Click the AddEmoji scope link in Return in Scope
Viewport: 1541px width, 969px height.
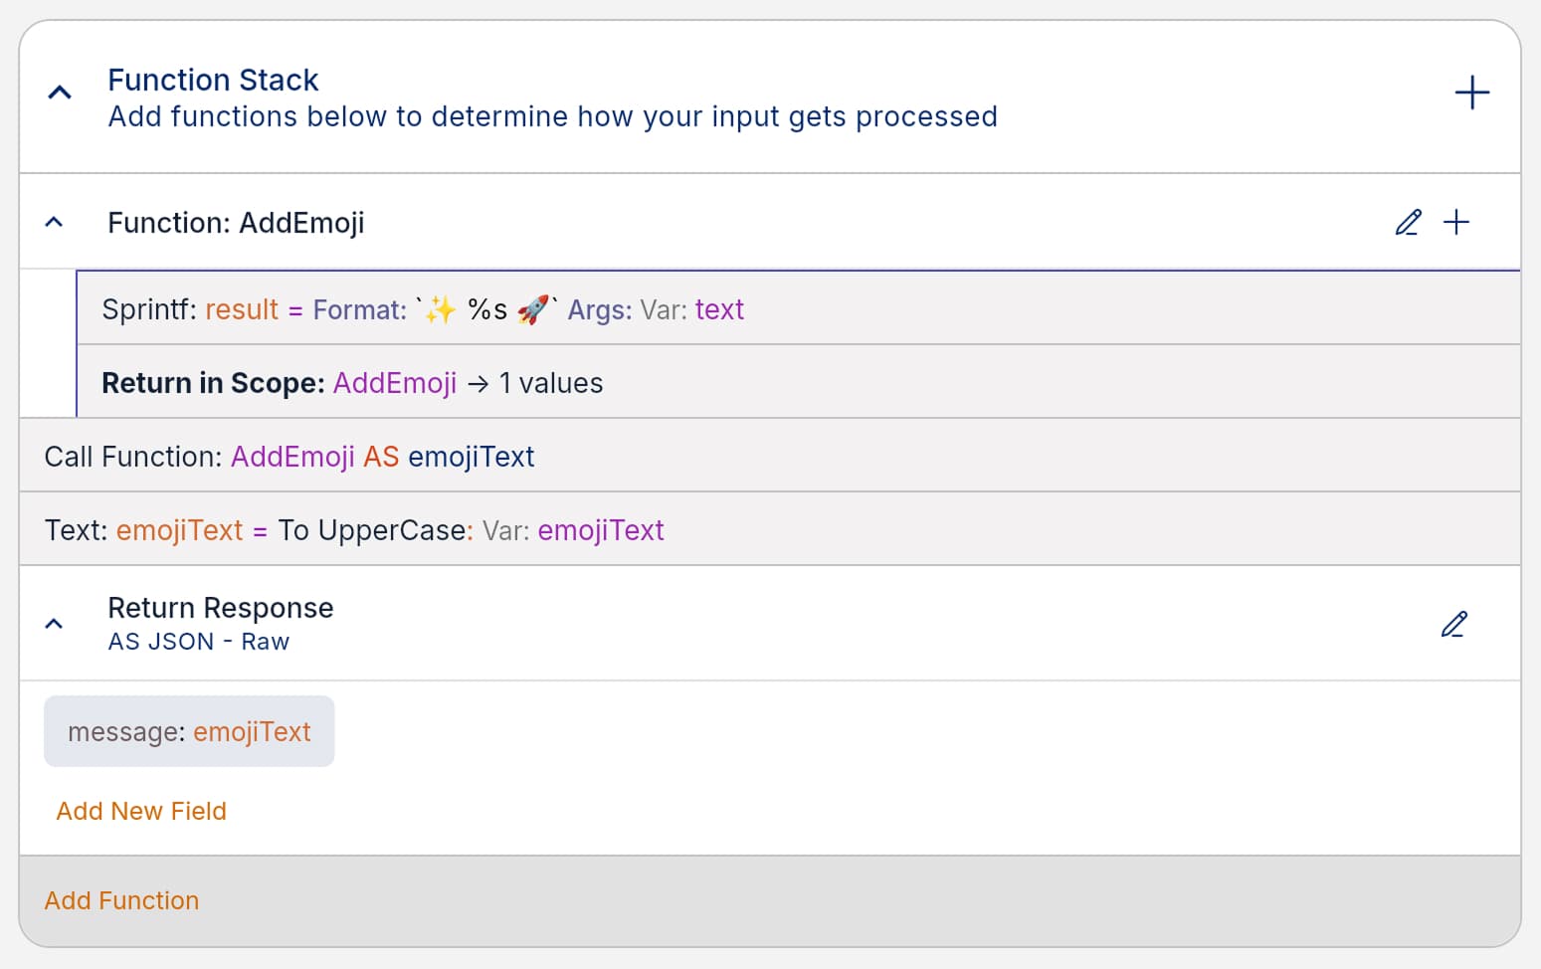[x=394, y=382]
